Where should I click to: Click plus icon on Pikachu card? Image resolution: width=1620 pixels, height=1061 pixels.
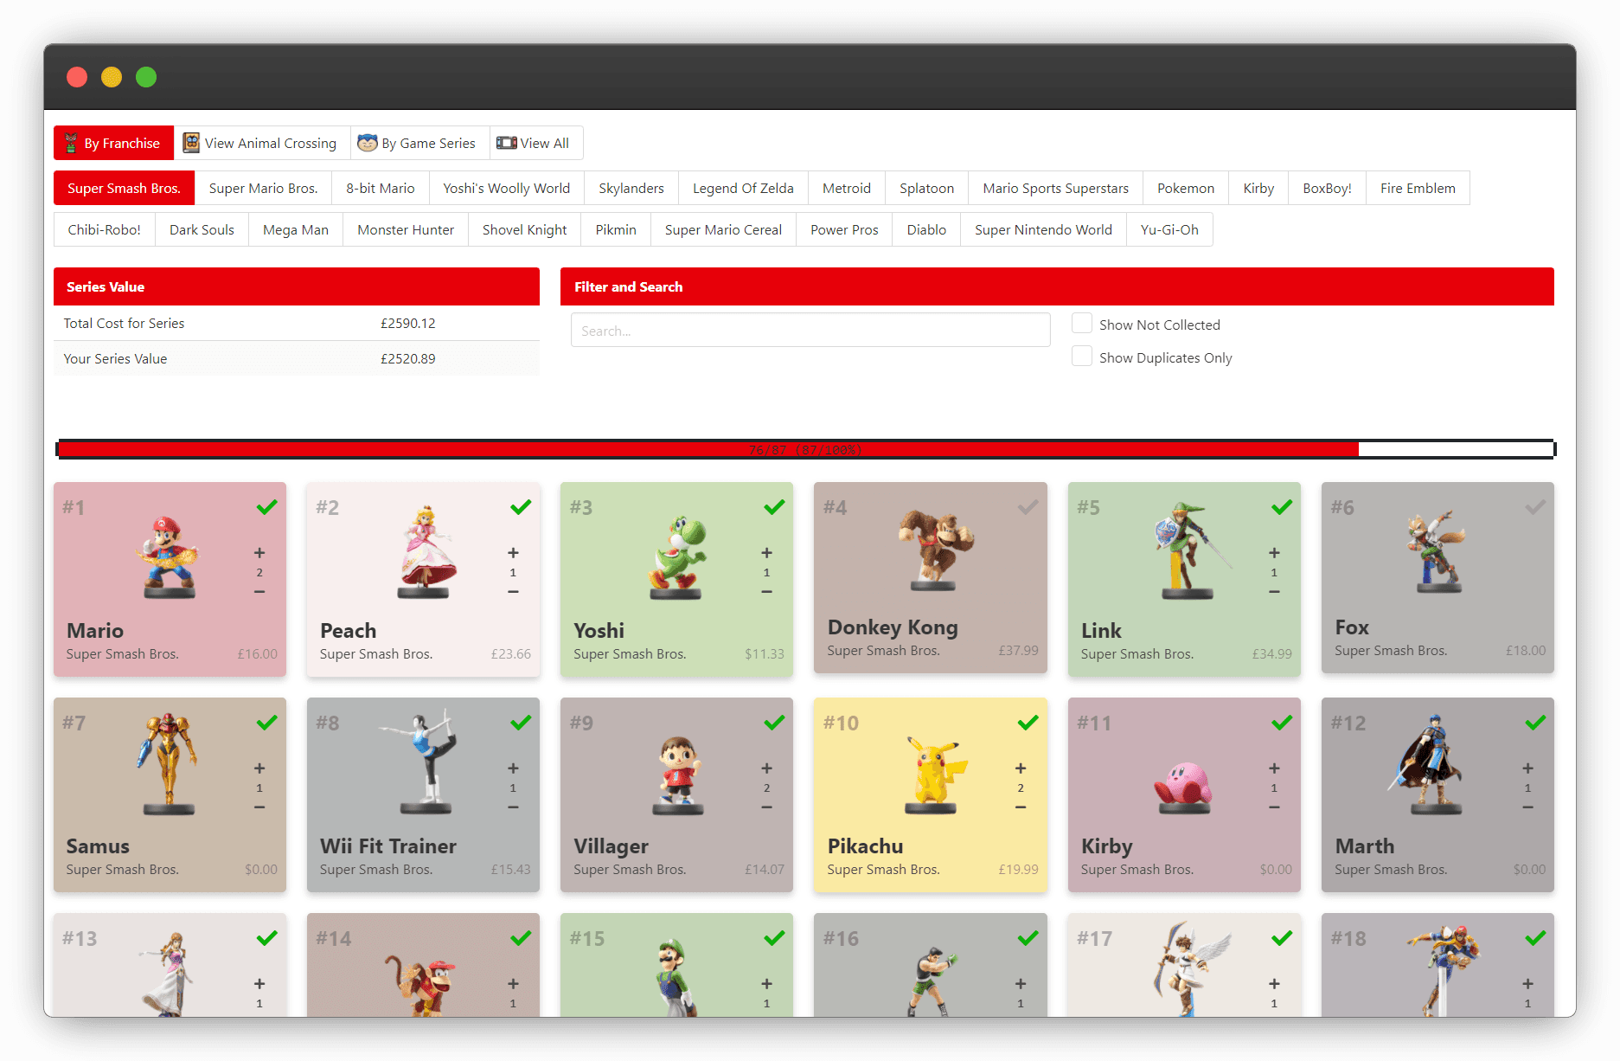point(1021,768)
